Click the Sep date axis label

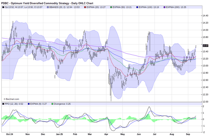(x=188, y=134)
